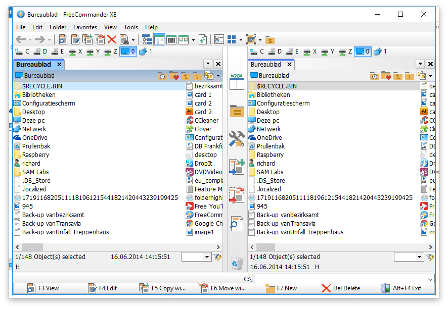Screen dimensions: 448x309
Task: Toggle the folder tree view icon
Action: (x=147, y=40)
